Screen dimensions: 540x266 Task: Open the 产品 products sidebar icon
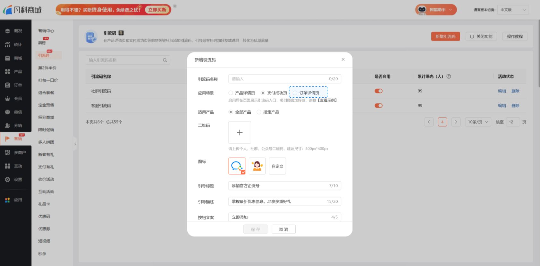pyautogui.click(x=7, y=71)
